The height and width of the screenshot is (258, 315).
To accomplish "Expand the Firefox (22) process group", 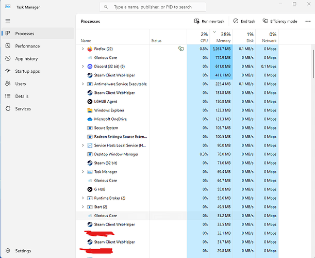I will pos(83,49).
